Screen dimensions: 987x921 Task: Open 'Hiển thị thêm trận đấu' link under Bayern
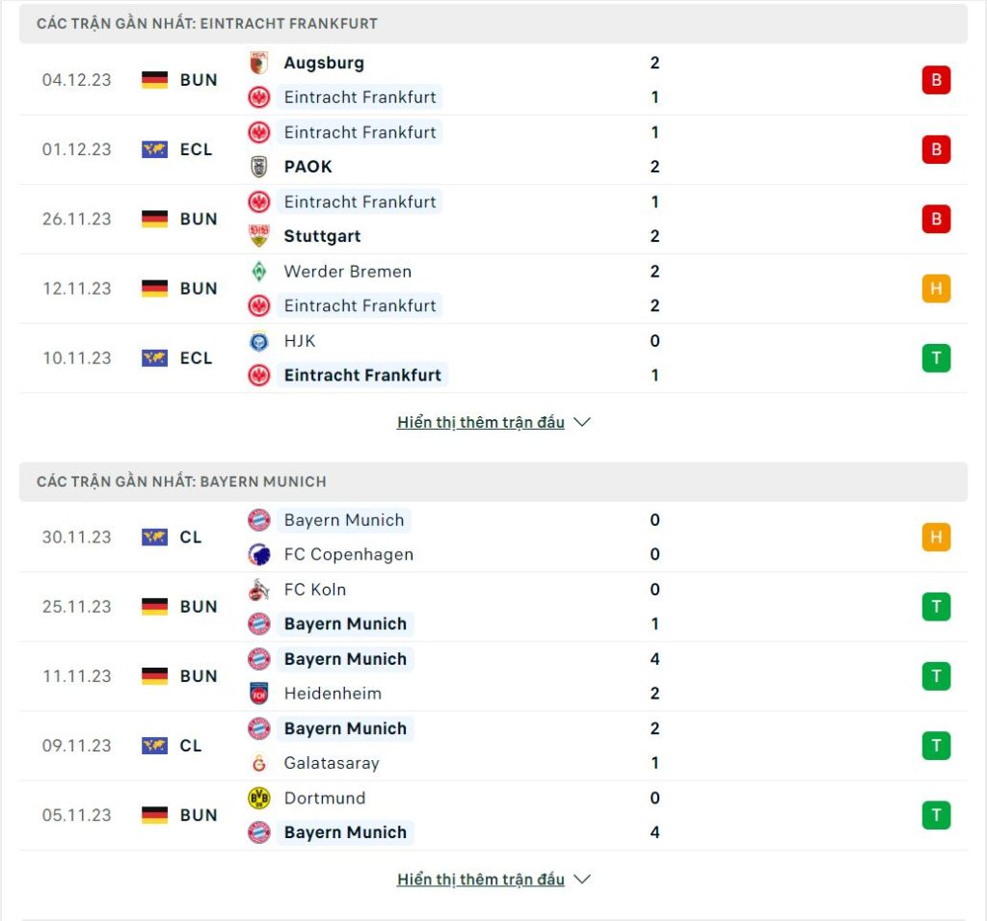point(480,880)
